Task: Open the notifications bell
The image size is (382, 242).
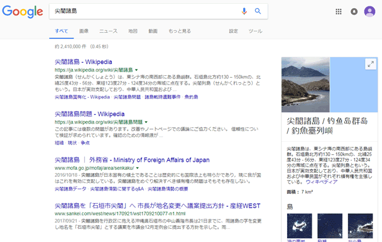Action: (x=354, y=11)
